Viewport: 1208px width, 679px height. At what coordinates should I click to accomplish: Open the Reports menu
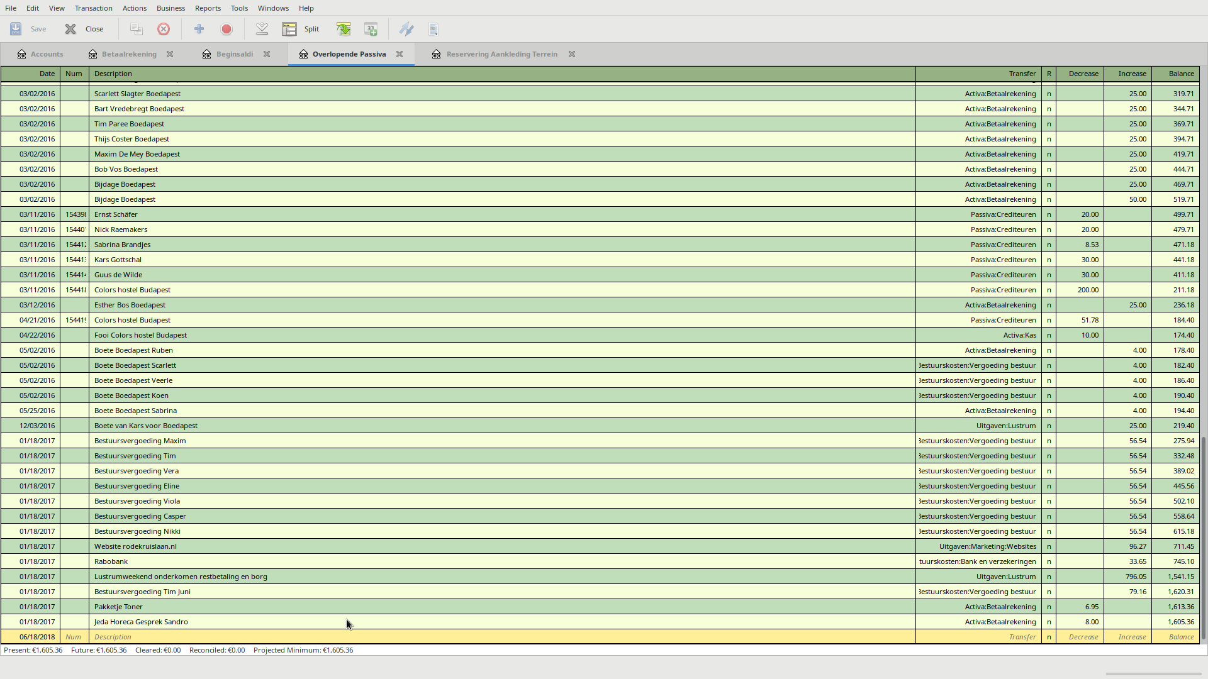click(x=208, y=8)
